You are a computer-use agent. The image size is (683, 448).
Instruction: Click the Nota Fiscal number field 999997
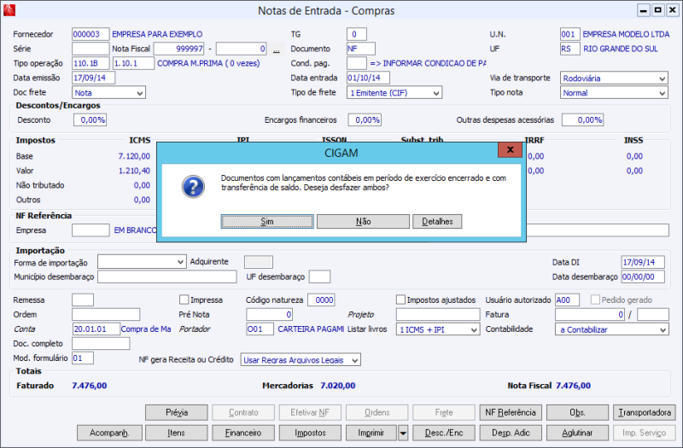tap(179, 49)
